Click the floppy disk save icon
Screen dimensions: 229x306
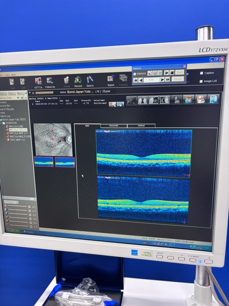201,99
